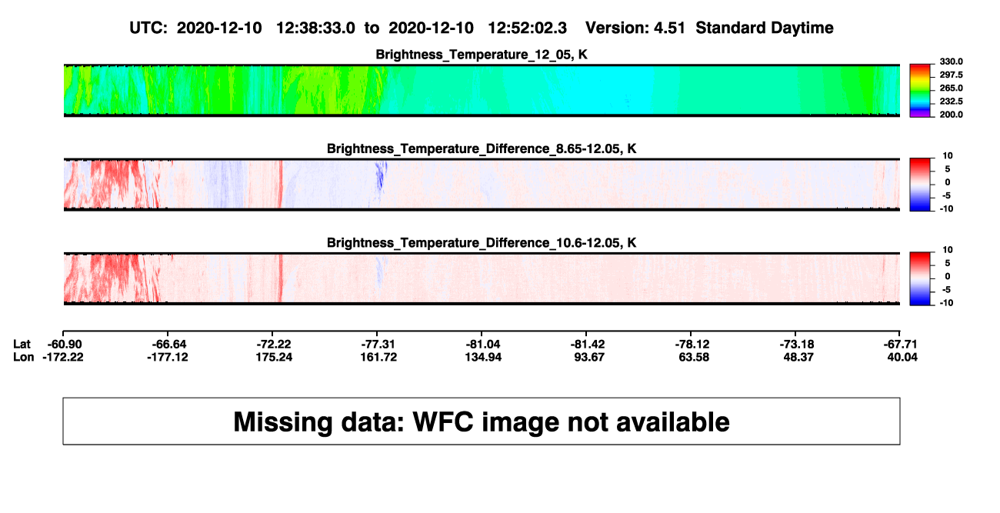
Task: Click the '297.5' colorbar label
Action: (951, 75)
